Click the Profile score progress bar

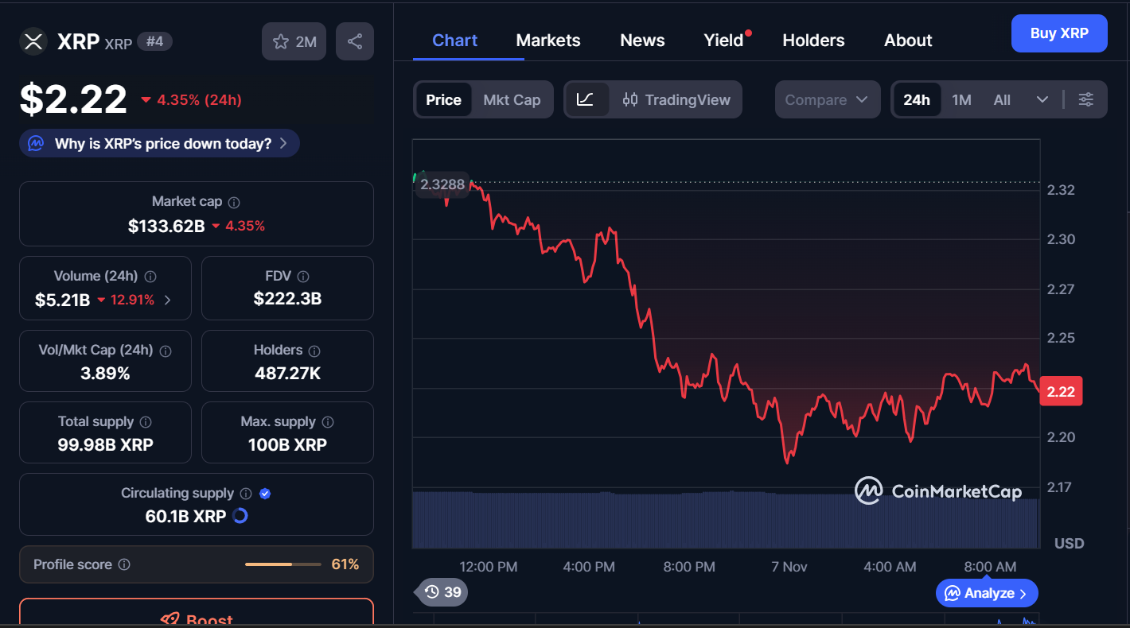(x=280, y=564)
